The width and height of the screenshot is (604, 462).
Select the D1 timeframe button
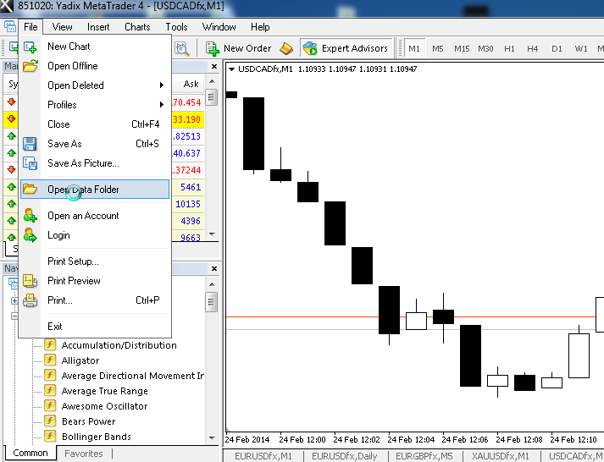[557, 49]
